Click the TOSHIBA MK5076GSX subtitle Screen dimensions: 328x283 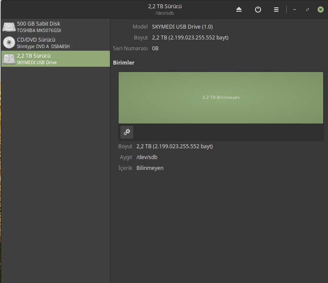[39, 30]
